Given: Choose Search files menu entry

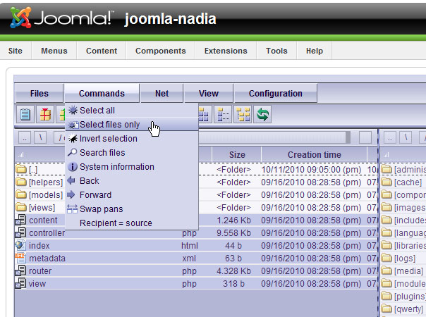Looking at the screenshot, I should point(132,153).
